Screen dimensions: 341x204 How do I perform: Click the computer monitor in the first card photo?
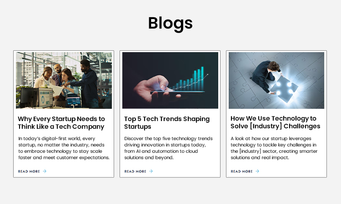pyautogui.click(x=44, y=97)
